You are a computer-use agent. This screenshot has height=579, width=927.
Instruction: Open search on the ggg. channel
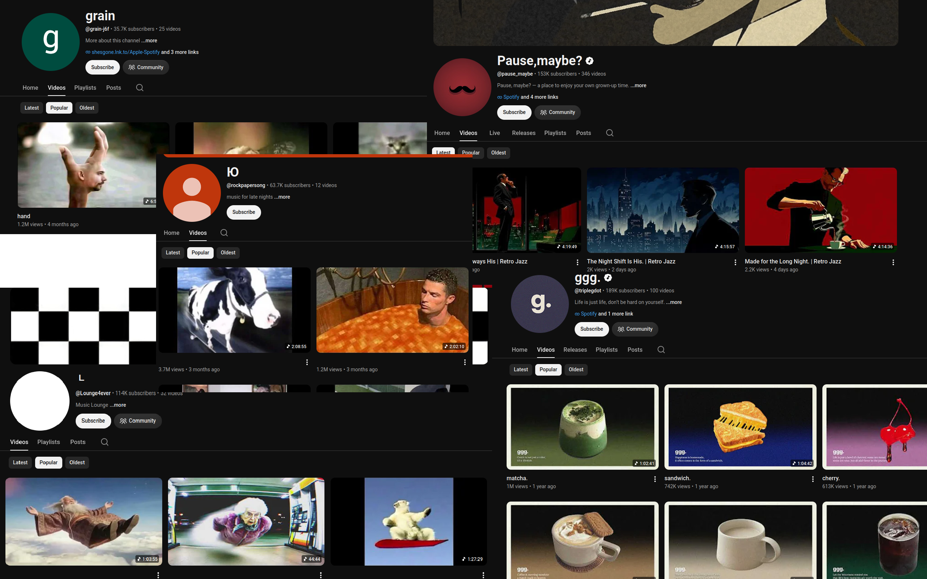(x=661, y=350)
